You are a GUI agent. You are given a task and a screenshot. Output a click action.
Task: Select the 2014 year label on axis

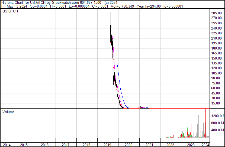(7, 145)
